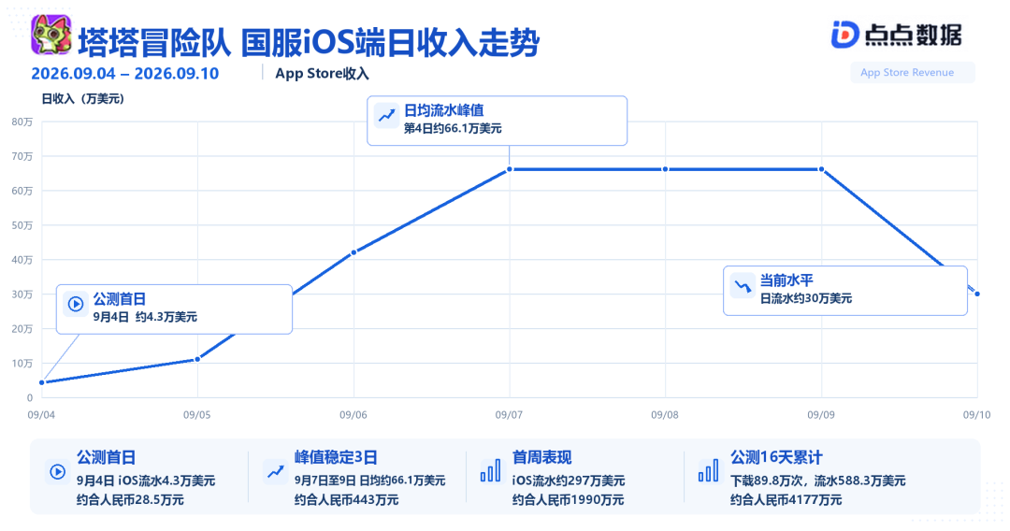Select the 09/09 data point on the line
The image size is (1010, 531).
(x=821, y=169)
